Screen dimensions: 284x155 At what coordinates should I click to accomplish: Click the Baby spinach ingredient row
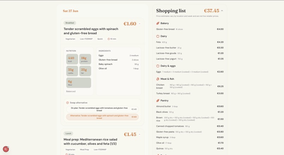[118, 64]
